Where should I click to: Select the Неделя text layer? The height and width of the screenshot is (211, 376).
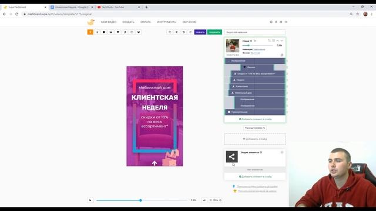pyautogui.click(x=257, y=80)
